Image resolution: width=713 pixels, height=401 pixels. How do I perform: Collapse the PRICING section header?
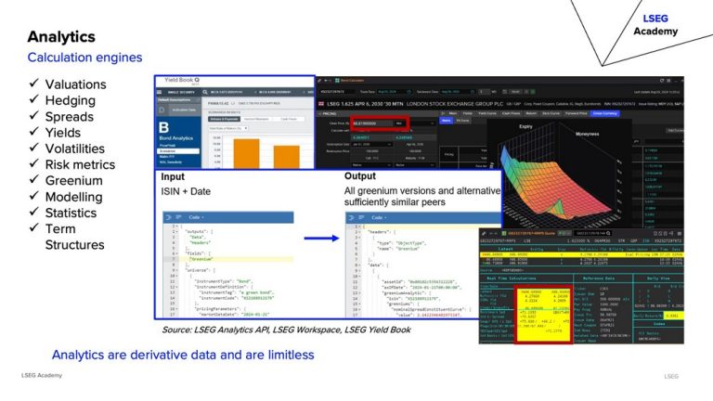point(377,113)
